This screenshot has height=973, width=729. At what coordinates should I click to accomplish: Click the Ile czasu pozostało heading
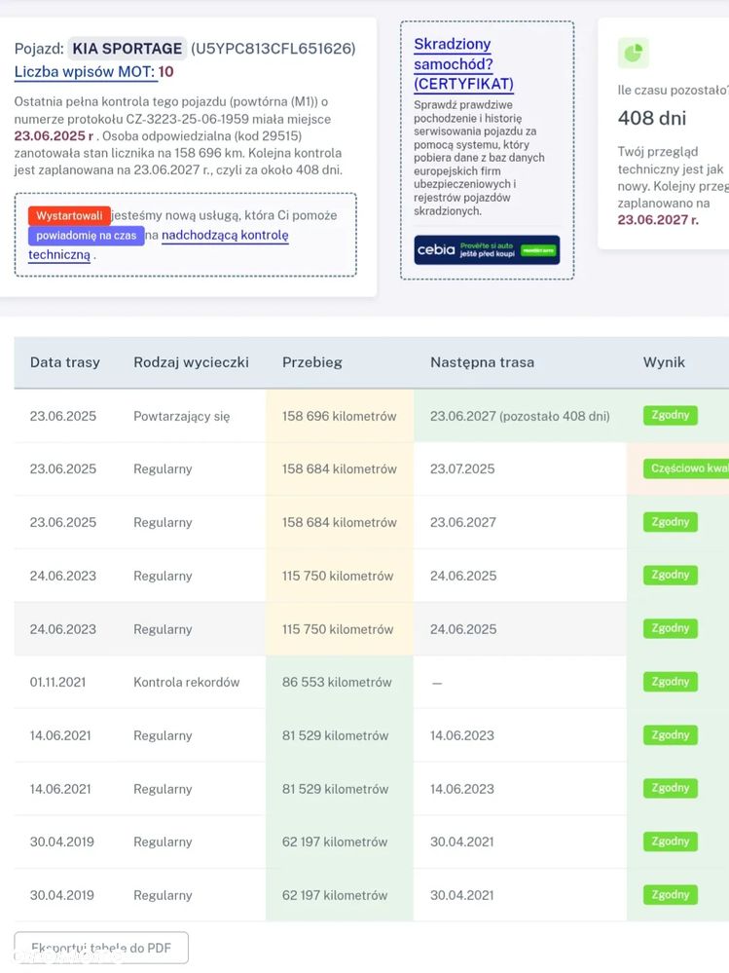pyautogui.click(x=674, y=90)
